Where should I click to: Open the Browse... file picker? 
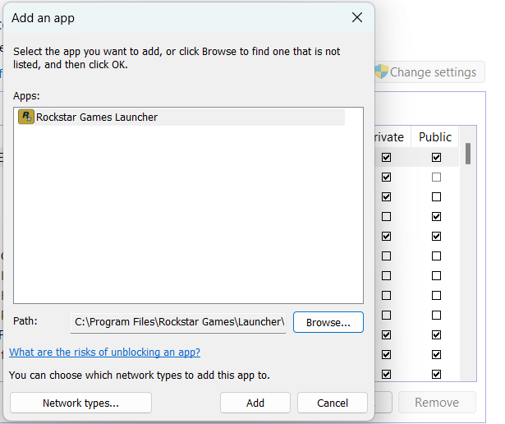click(328, 322)
